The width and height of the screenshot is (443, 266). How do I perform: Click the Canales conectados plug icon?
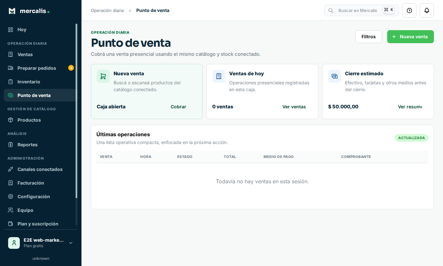point(11,169)
